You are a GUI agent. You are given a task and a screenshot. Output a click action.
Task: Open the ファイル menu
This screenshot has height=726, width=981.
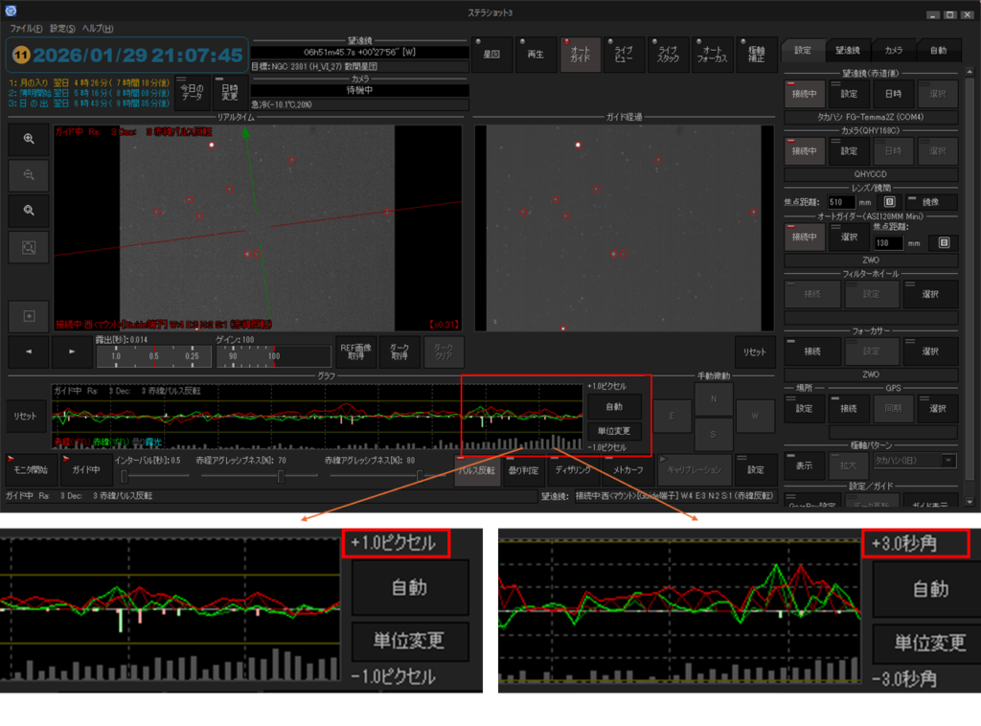(x=25, y=29)
